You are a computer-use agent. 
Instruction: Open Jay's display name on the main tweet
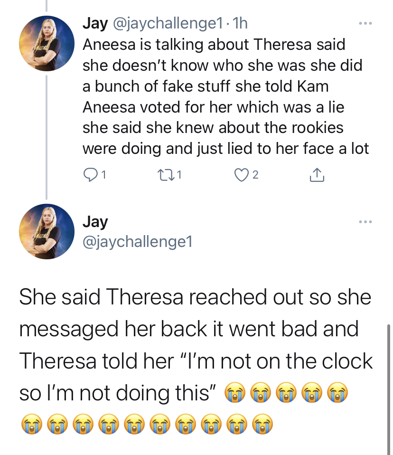click(x=95, y=222)
